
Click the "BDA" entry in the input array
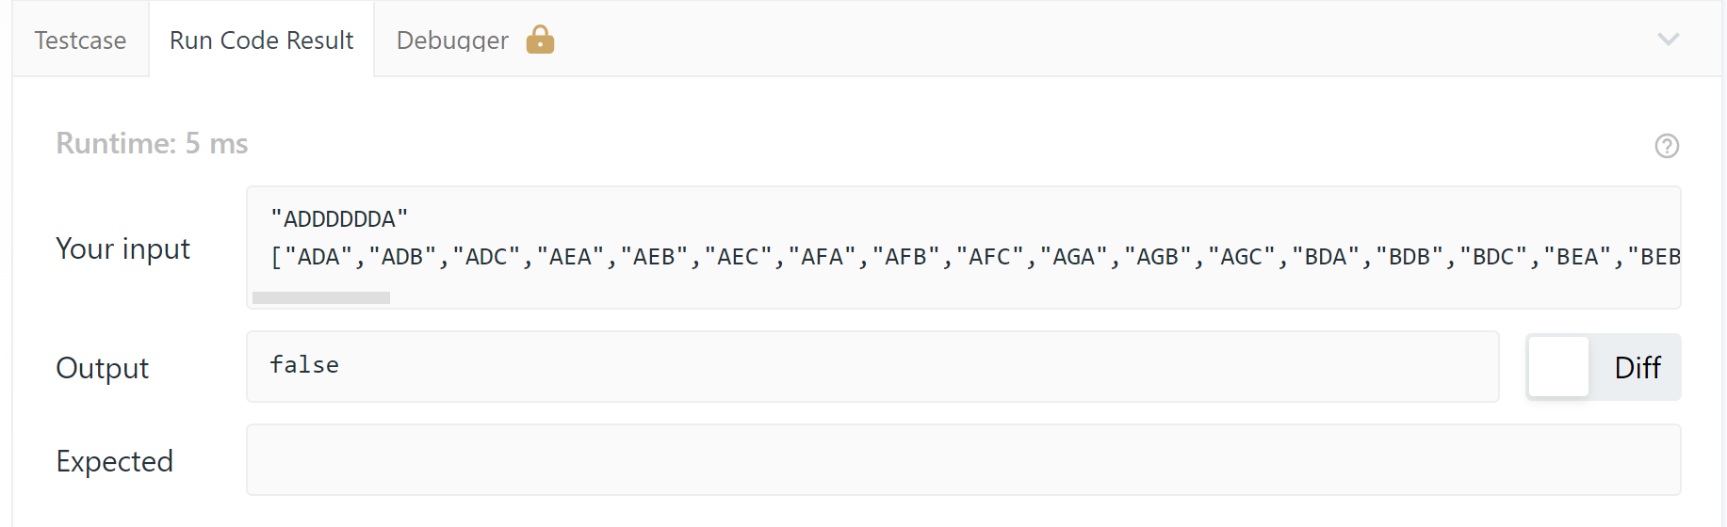coord(1326,257)
